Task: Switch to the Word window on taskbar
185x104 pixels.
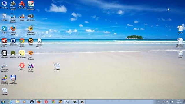Action: (68, 102)
